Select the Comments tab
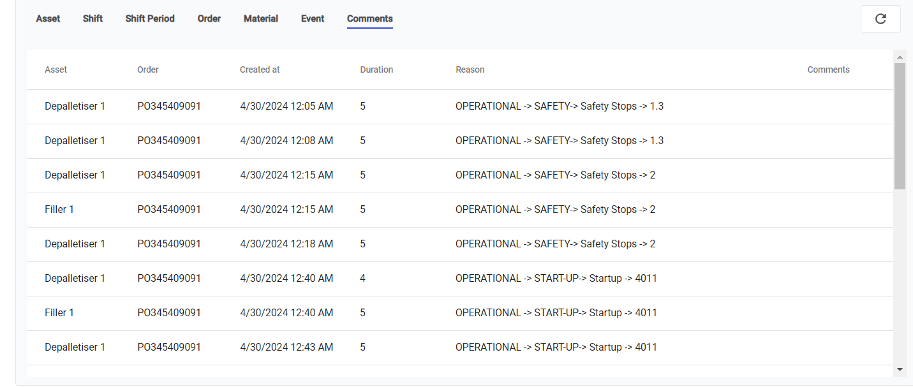The image size is (913, 387). [370, 18]
